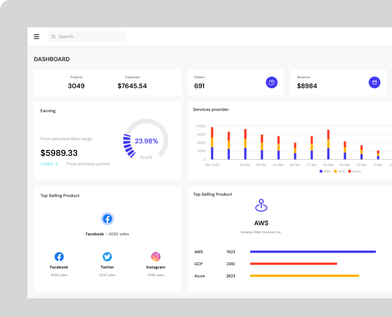Click Projects value 3049

pyautogui.click(x=76, y=86)
